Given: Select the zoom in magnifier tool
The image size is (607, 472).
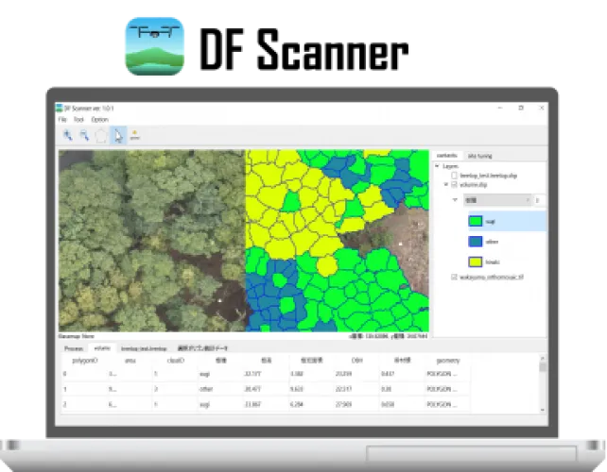Looking at the screenshot, I should click(67, 136).
